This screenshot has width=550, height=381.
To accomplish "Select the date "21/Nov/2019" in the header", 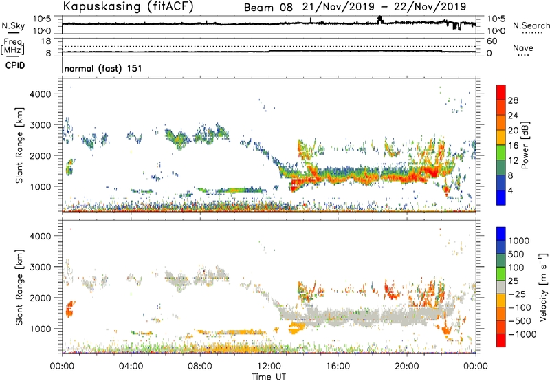I will 338,7.
